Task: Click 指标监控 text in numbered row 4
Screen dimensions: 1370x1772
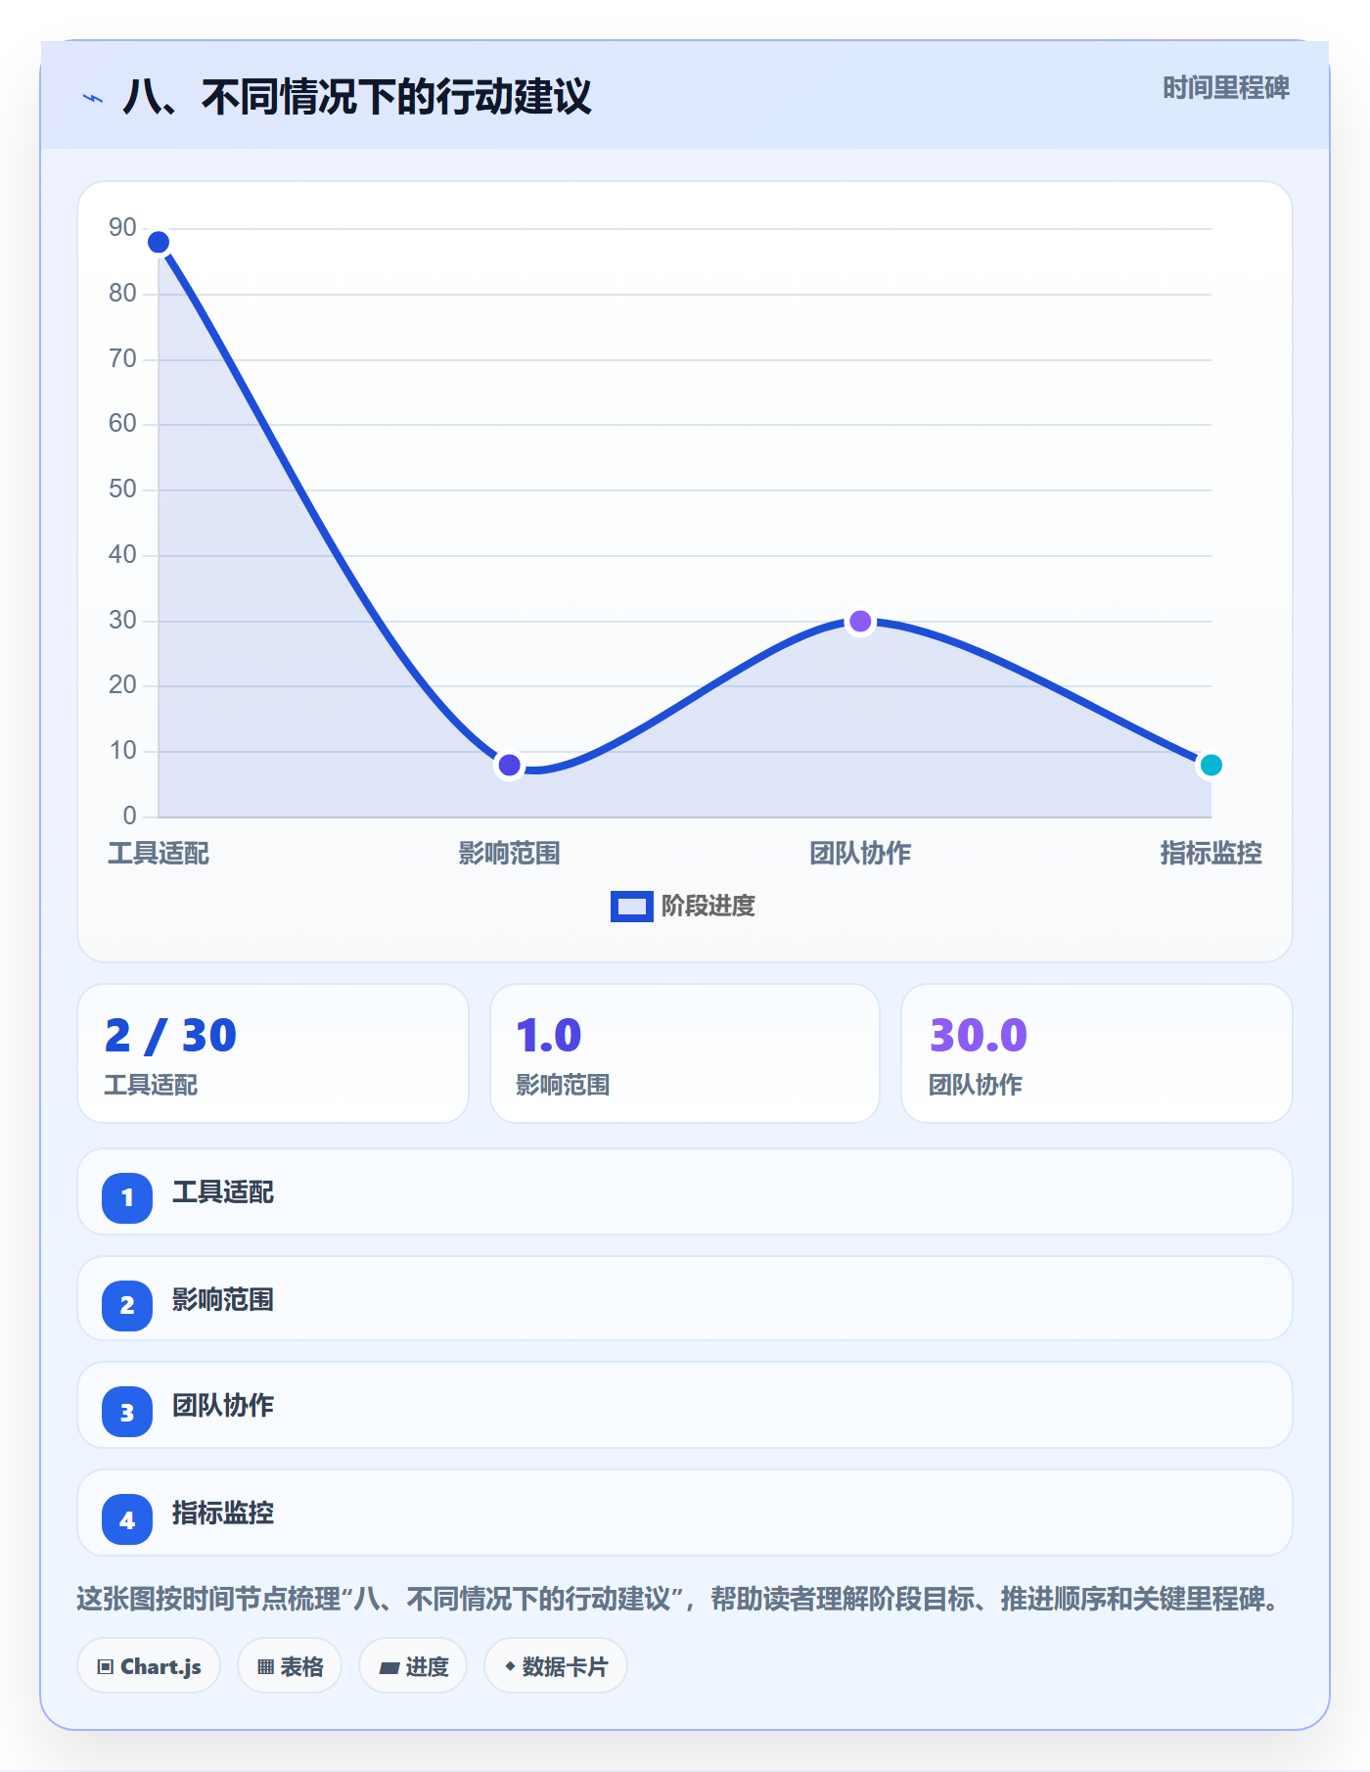Action: click(223, 1514)
